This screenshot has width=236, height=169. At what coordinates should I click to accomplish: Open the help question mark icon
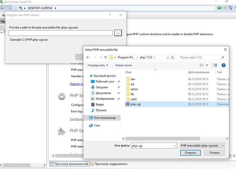click(223, 65)
